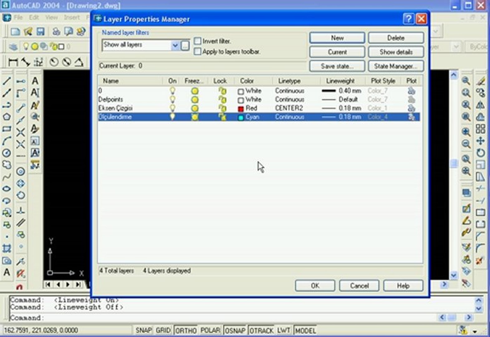Select the Array modify tool
This screenshot has width=490, height=337.
point(480,129)
